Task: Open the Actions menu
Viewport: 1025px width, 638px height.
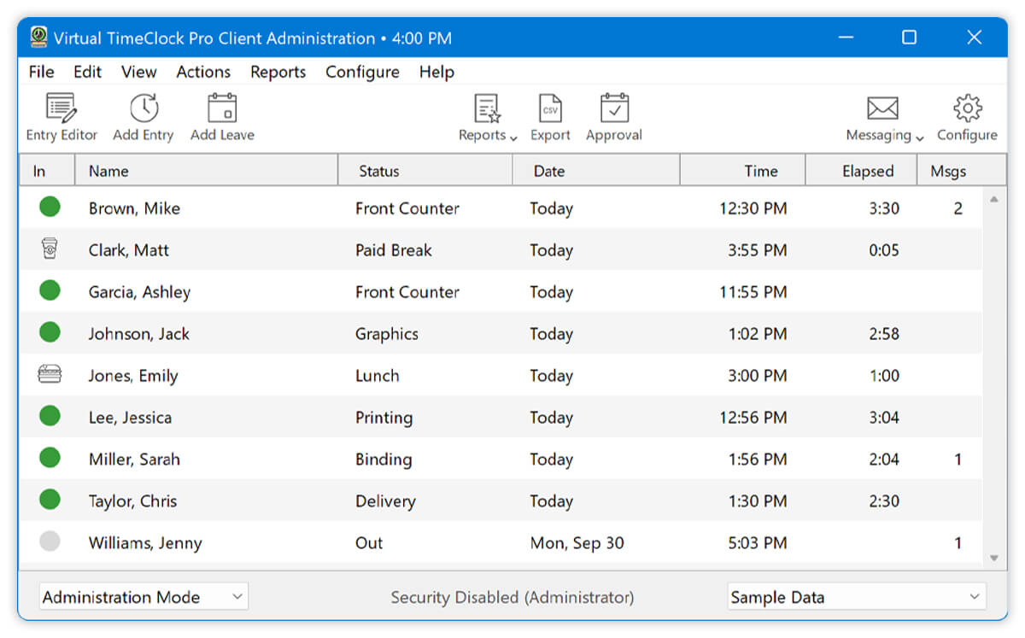Action: pos(203,72)
